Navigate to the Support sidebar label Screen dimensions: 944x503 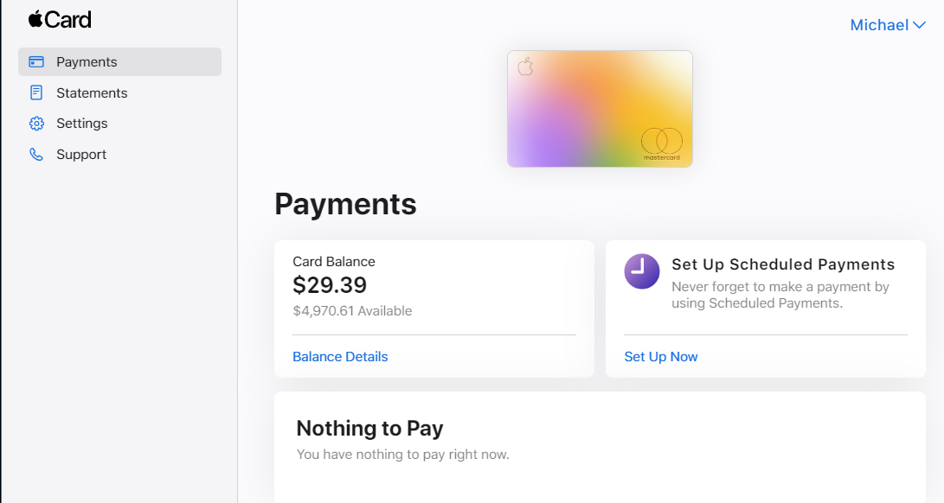click(x=81, y=155)
